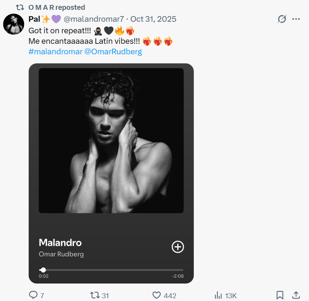Click the playback progress slider knob
309x301 pixels.
click(x=43, y=270)
